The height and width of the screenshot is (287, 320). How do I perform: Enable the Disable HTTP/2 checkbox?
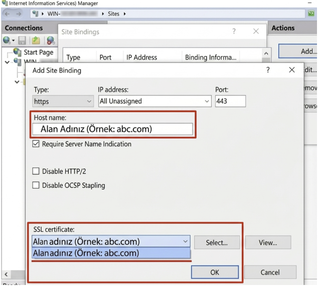click(x=36, y=171)
